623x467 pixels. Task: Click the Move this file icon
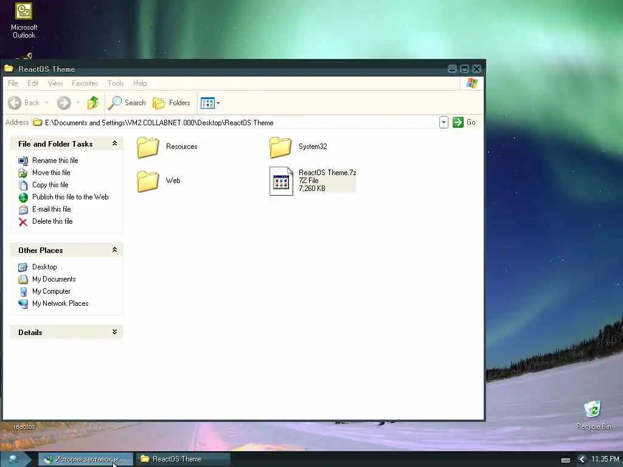(x=23, y=173)
